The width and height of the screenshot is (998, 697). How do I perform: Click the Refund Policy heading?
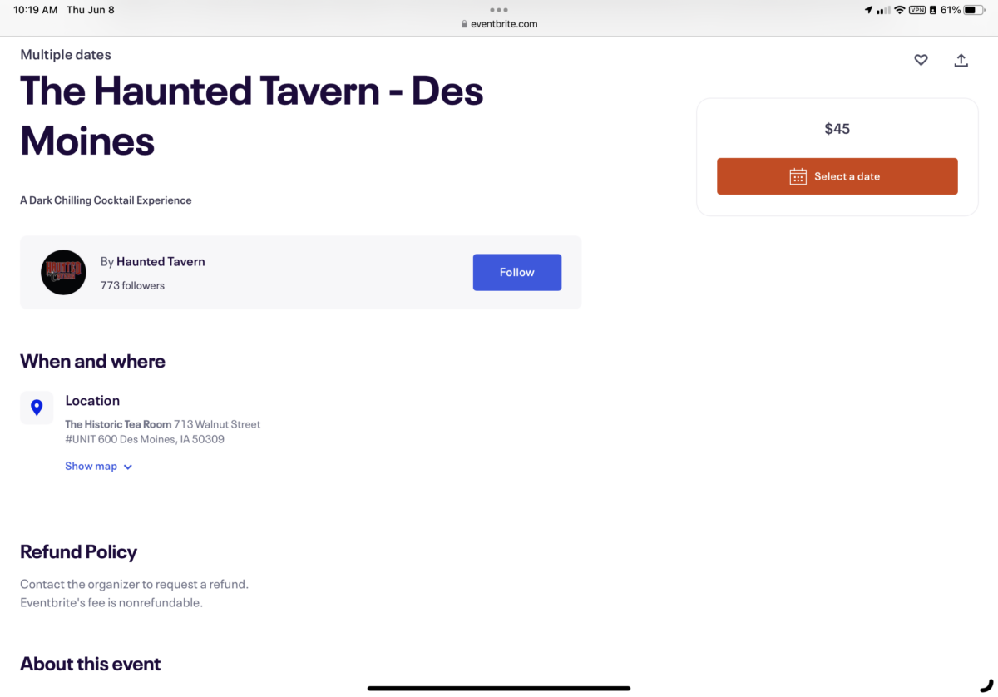click(78, 552)
